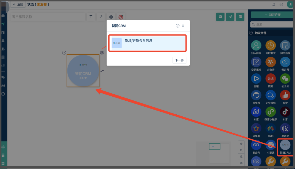Open the table icon in the left sidebar
The width and height of the screenshot is (295, 169).
click(x=3, y=32)
